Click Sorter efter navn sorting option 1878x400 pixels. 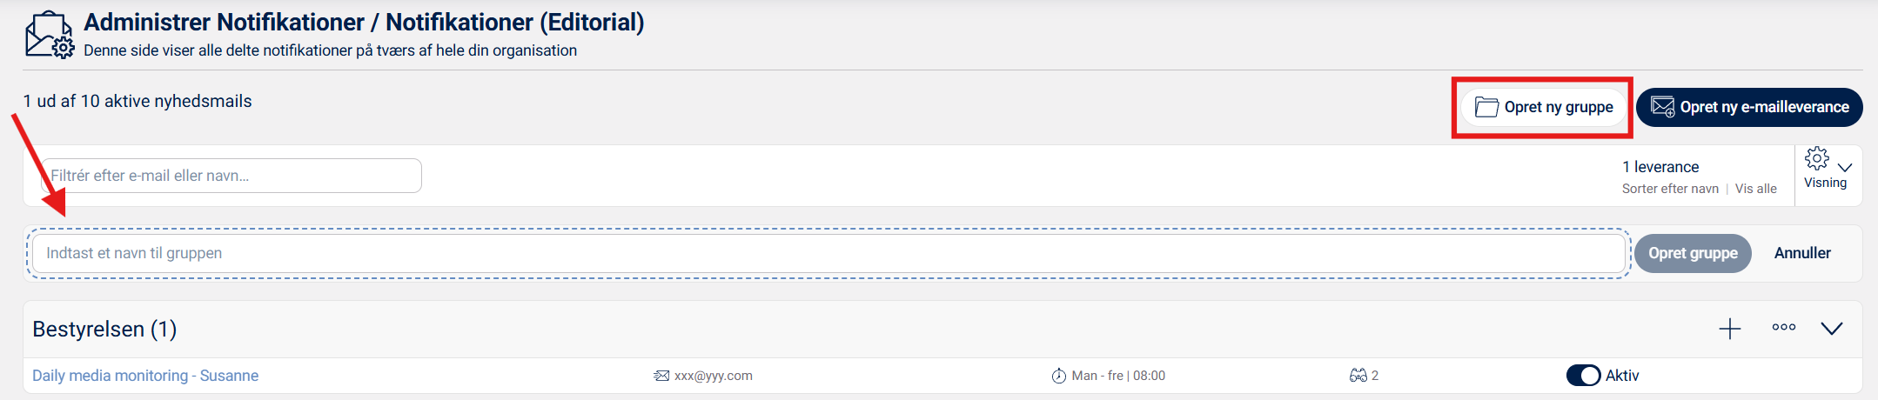click(x=1670, y=189)
